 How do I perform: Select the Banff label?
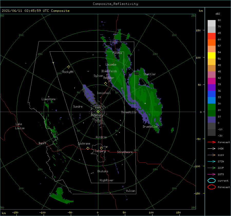tap(42, 143)
